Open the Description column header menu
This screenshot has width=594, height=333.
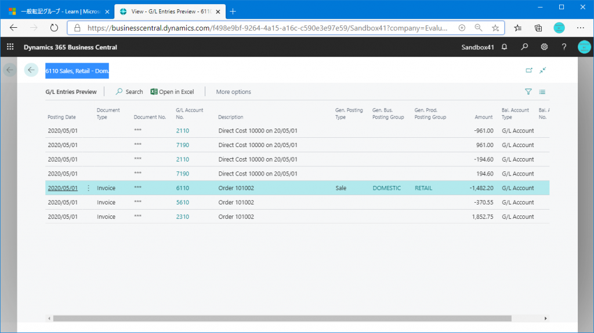(231, 117)
